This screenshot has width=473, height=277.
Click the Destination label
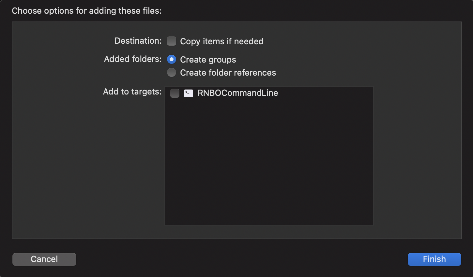[138, 41]
